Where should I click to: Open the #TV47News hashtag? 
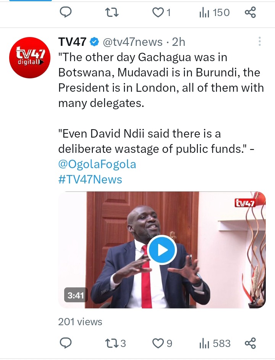90,179
